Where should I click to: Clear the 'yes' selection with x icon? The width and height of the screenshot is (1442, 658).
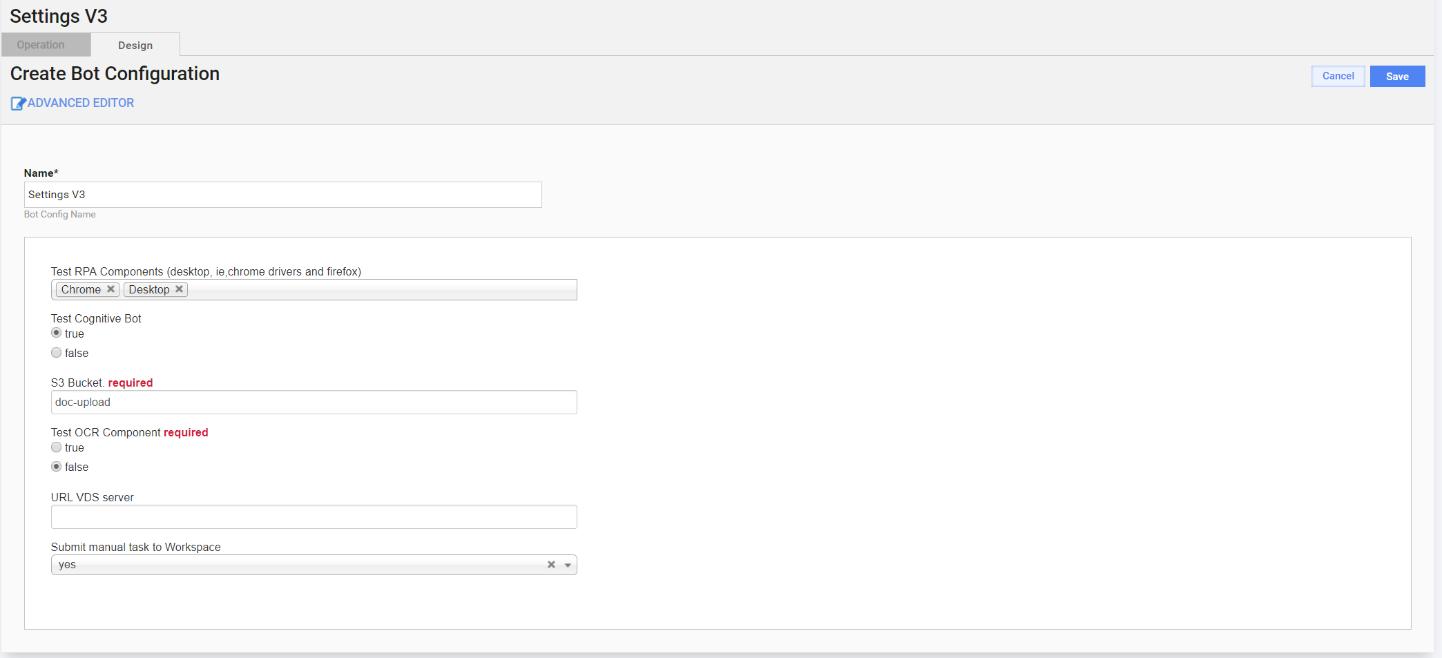[551, 565]
